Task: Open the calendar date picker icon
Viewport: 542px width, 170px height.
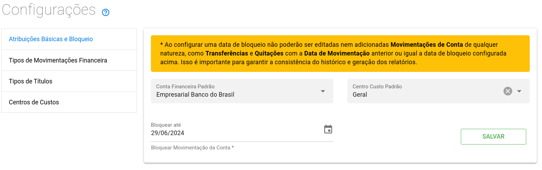Action: 328,129
